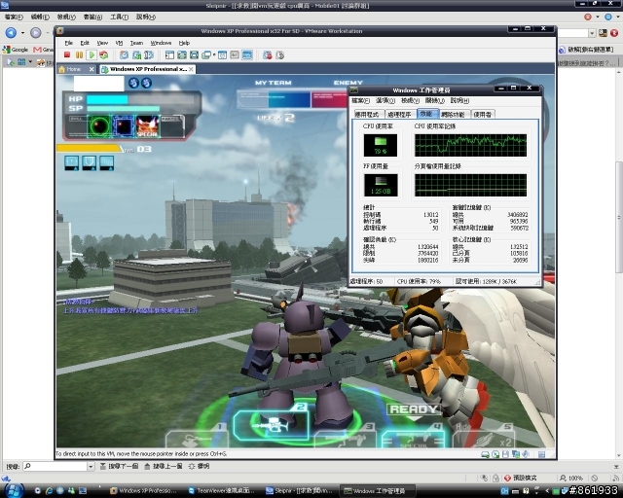Click the Windows XP Professional taskbar button
The width and height of the screenshot is (623, 498).
[x=143, y=490]
